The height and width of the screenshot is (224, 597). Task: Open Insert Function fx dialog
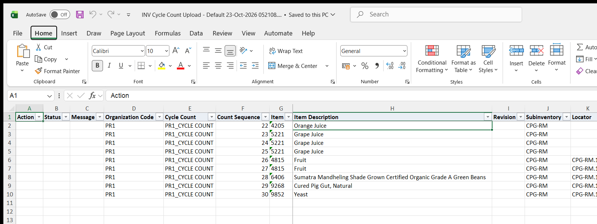tap(92, 96)
